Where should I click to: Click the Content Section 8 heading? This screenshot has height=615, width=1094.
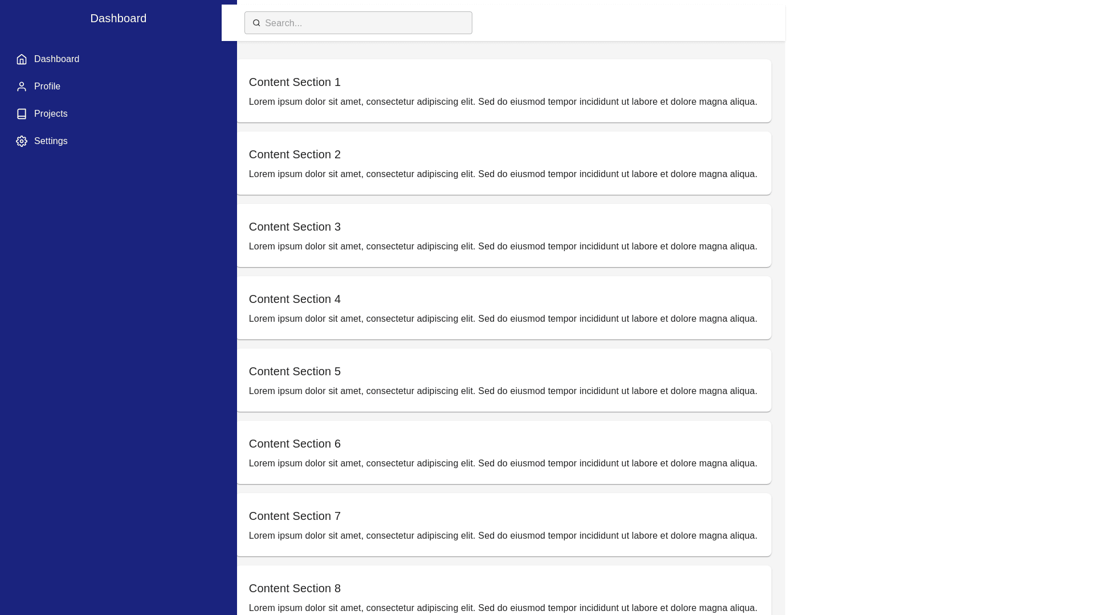click(x=295, y=588)
